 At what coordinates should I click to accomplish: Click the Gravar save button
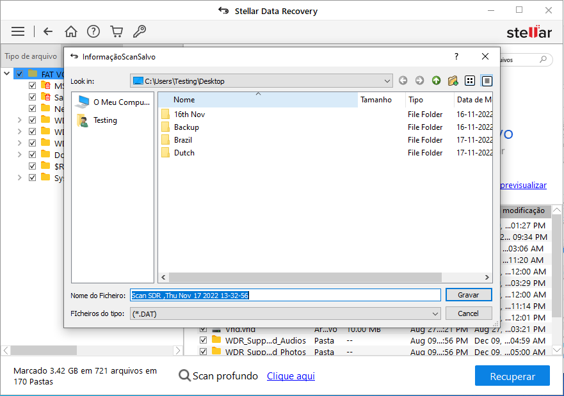(469, 295)
